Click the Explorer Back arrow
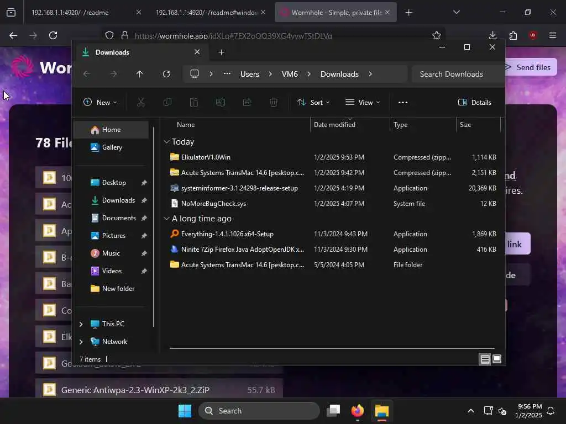Screen dimensions: 566x424 tap(87, 74)
